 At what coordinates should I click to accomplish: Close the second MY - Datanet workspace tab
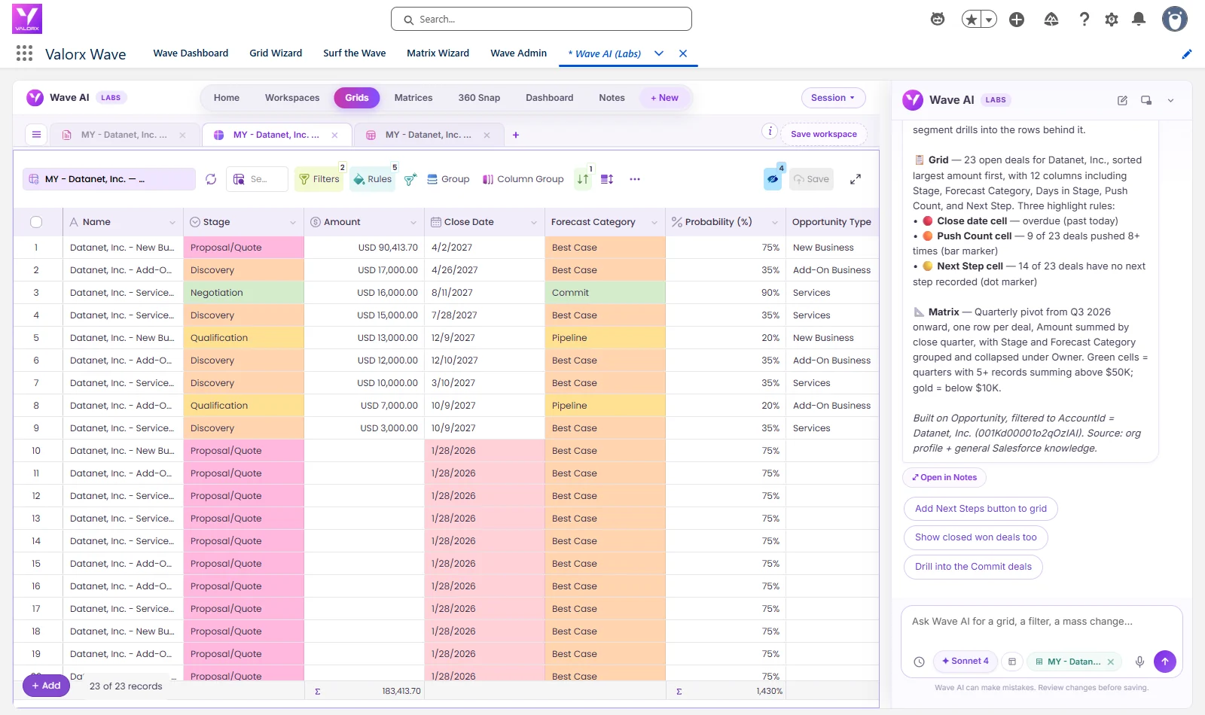point(334,135)
